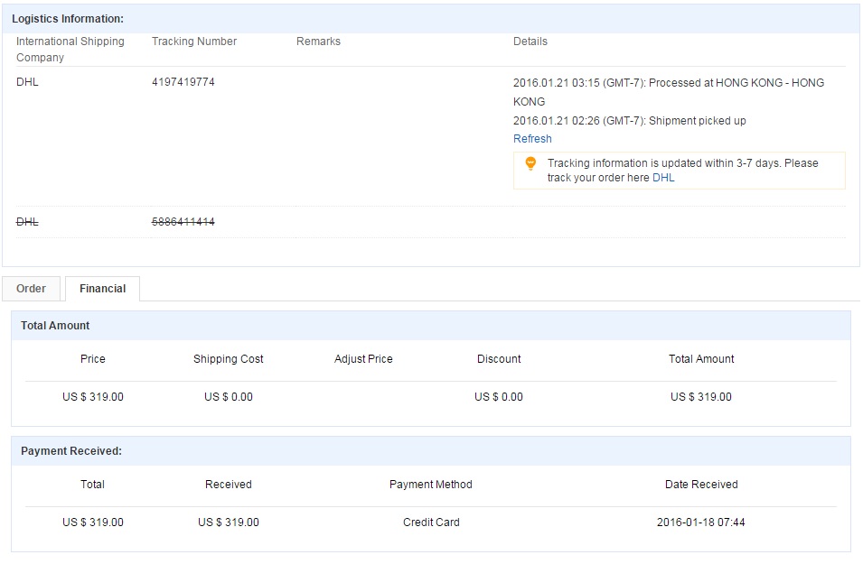Click the lightbulb tip icon
The image size is (863, 564).
click(530, 163)
